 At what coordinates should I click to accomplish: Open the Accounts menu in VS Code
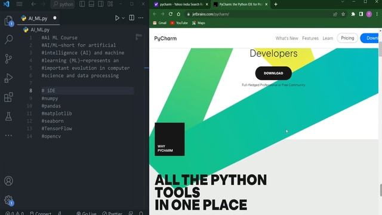pos(8,181)
